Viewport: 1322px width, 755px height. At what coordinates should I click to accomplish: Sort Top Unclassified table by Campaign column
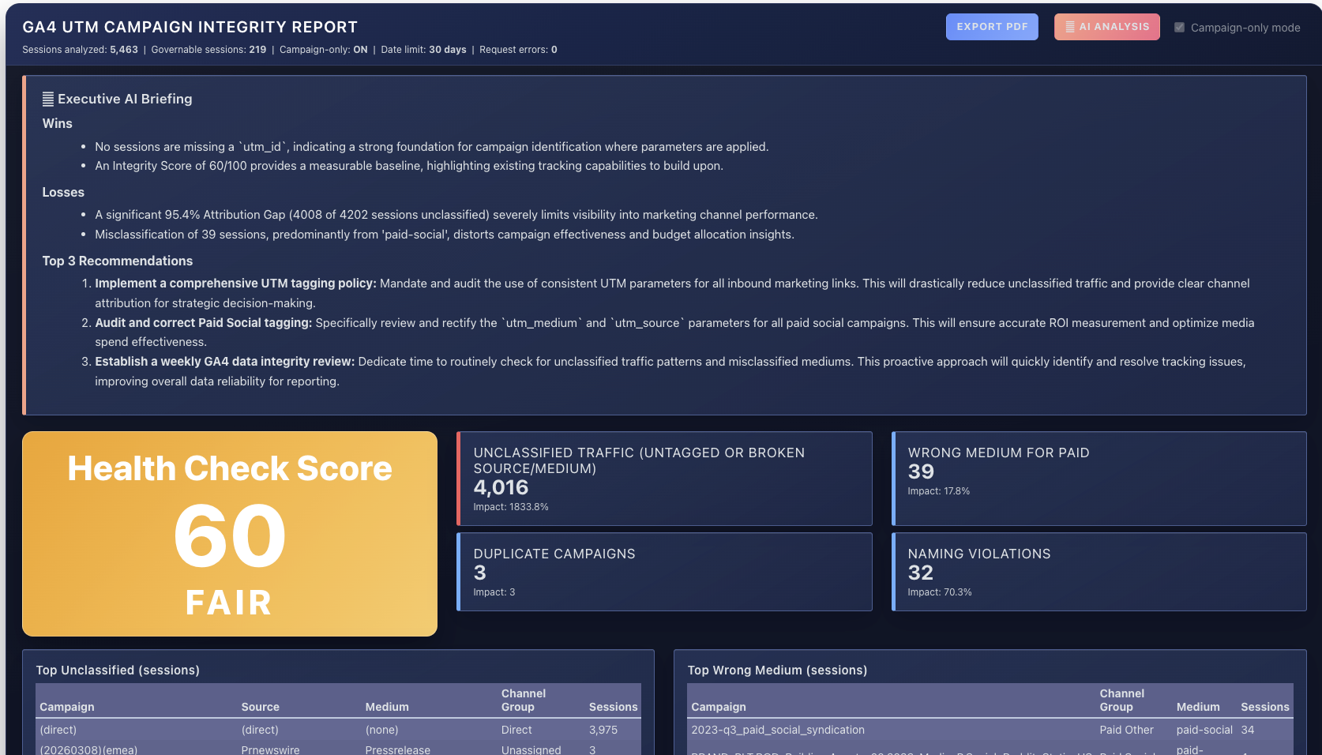67,707
